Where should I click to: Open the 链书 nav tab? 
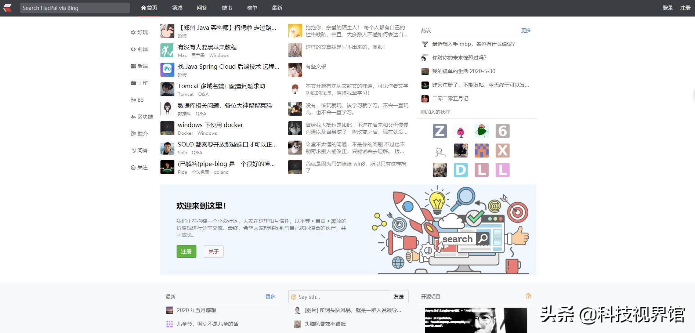click(x=227, y=8)
